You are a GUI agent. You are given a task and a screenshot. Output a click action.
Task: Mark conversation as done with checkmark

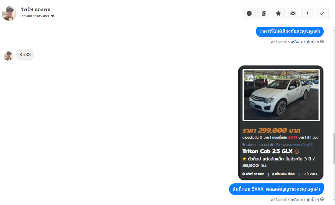point(322,13)
